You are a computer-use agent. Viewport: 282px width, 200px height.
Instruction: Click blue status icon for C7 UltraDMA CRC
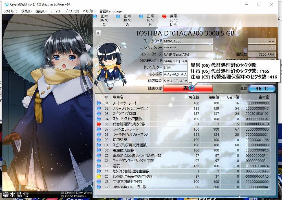tap(98, 187)
